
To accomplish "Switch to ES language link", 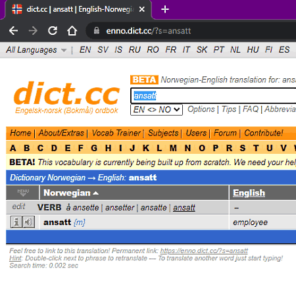I will pos(284,50).
